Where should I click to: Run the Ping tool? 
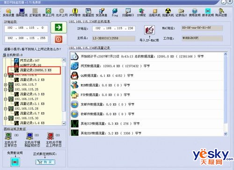(x=115, y=13)
